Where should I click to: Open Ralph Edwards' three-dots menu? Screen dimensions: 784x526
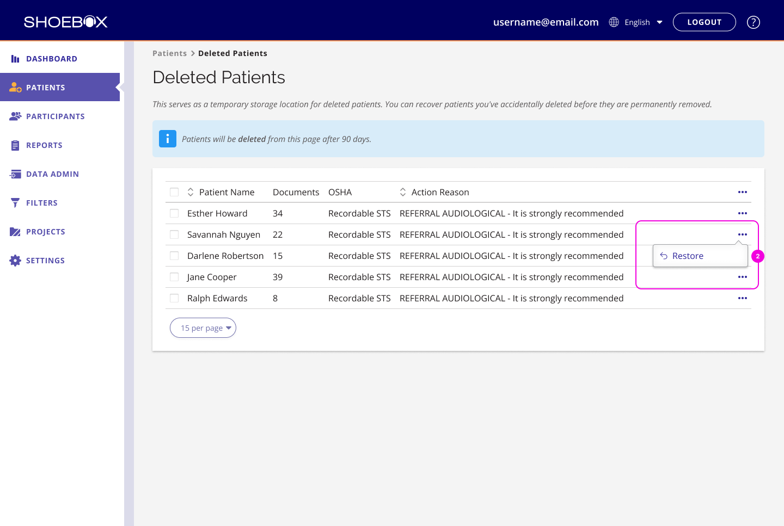[743, 298]
